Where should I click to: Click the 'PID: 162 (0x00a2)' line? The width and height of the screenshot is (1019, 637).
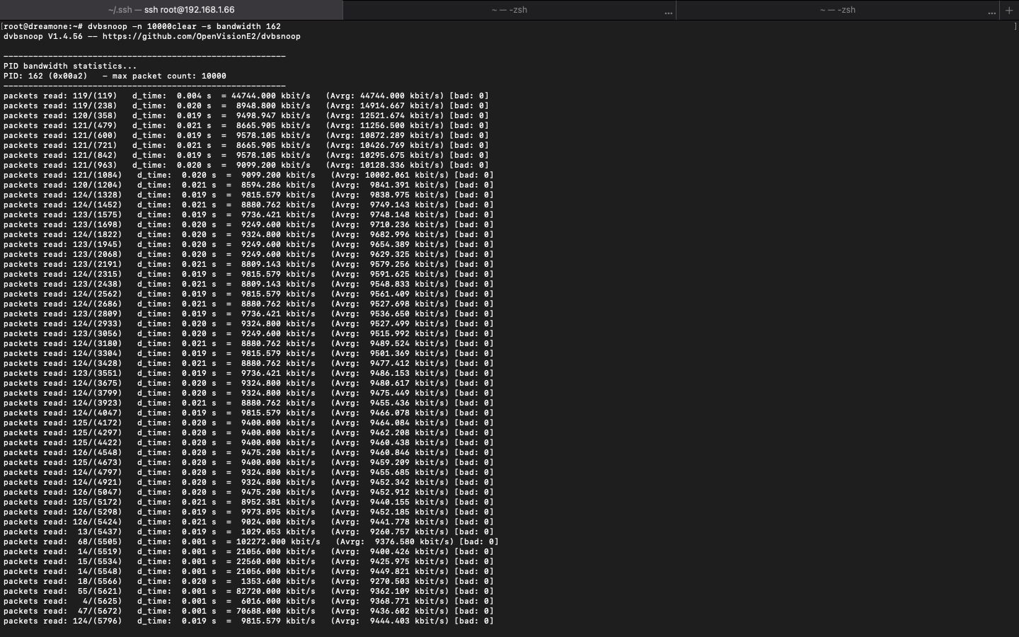[x=45, y=76]
